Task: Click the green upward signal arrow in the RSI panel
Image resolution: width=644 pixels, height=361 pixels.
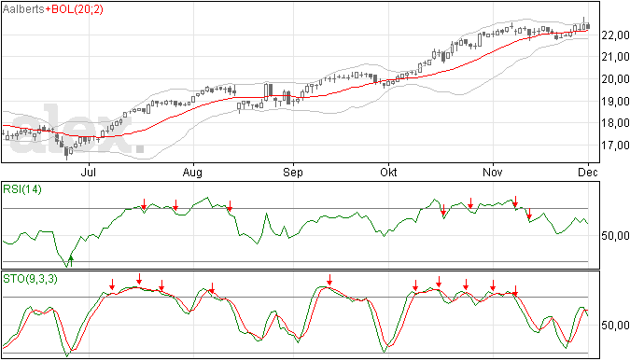Action: coord(71,261)
